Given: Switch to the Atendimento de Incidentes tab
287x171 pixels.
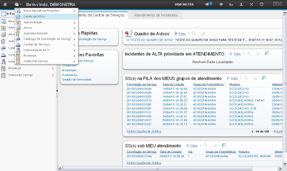Looking at the screenshot, I should (156, 15).
